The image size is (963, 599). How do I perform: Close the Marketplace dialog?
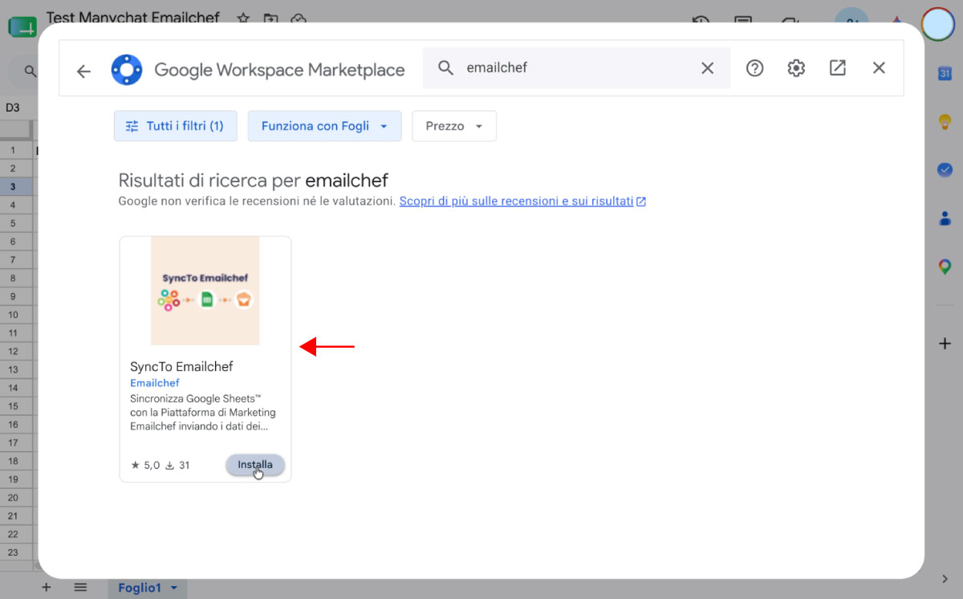(x=879, y=68)
